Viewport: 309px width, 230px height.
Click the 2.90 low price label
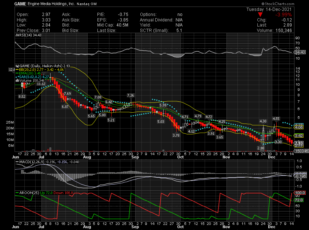pos(261,148)
